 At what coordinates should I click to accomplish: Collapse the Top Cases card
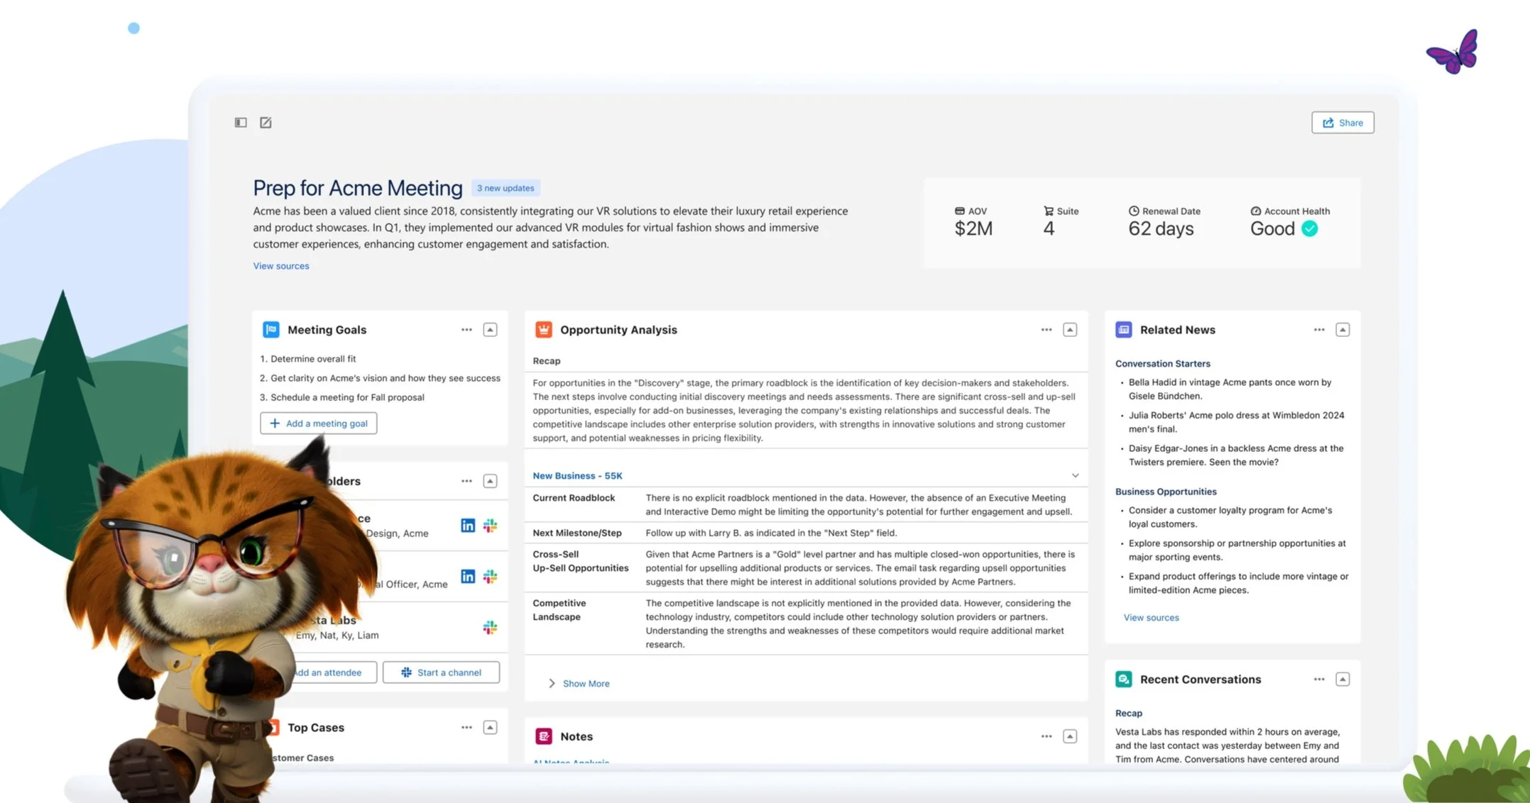(490, 728)
